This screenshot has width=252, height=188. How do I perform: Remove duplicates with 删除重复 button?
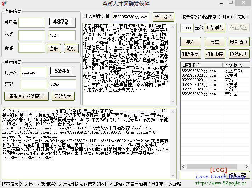click(190, 54)
